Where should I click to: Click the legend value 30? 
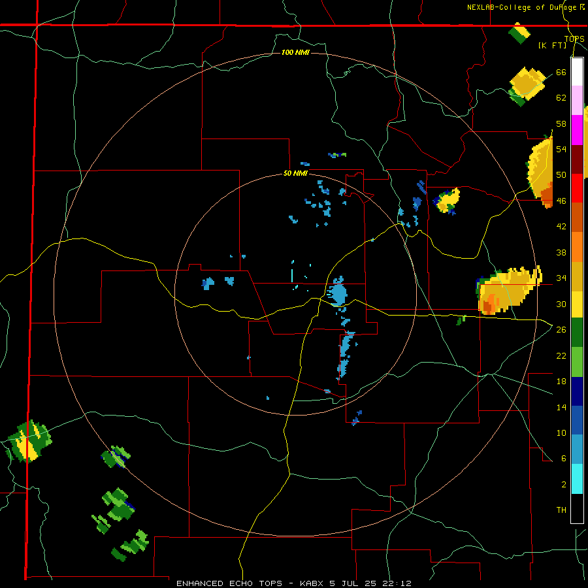[561, 304]
